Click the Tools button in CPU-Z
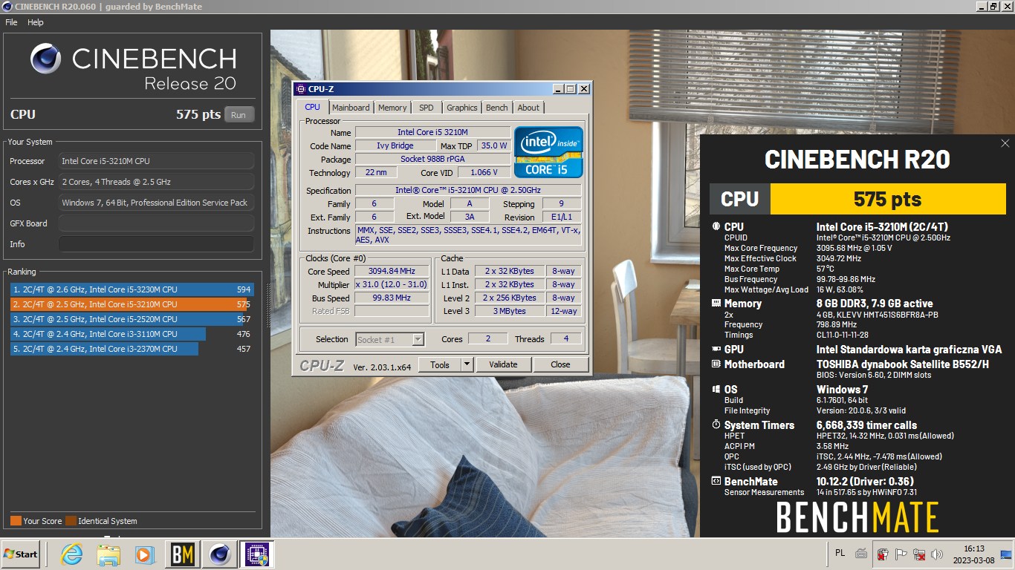This screenshot has height=570, width=1015. click(x=440, y=364)
